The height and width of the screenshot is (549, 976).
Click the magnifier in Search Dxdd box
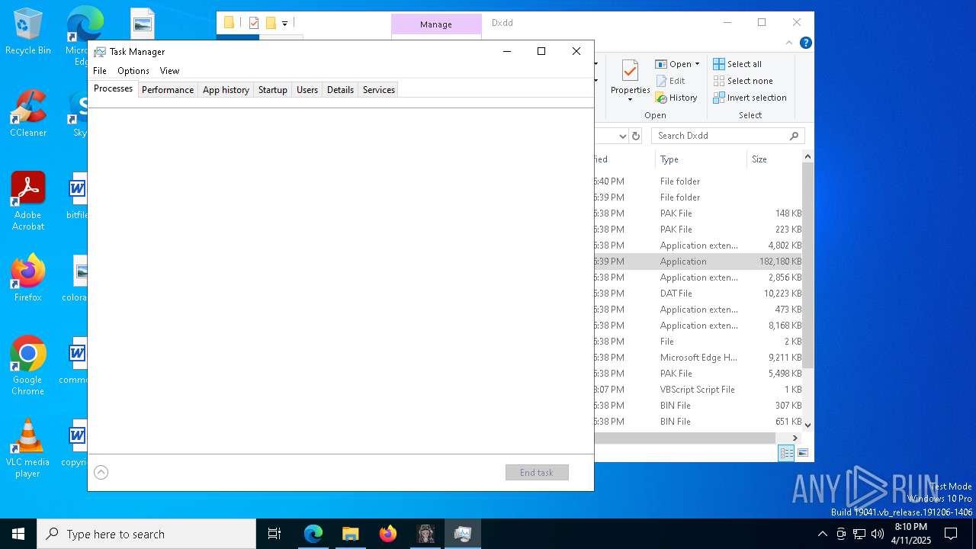794,136
